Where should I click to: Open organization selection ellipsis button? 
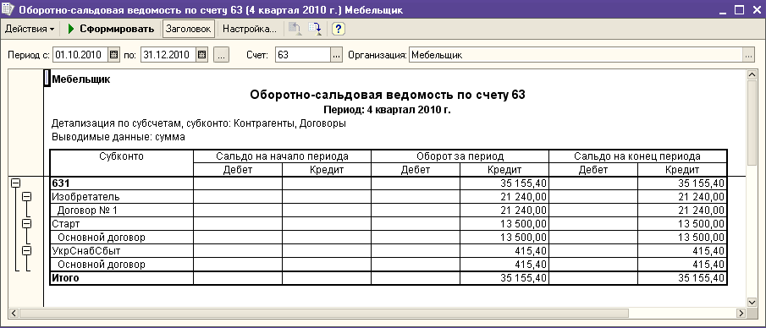point(749,55)
